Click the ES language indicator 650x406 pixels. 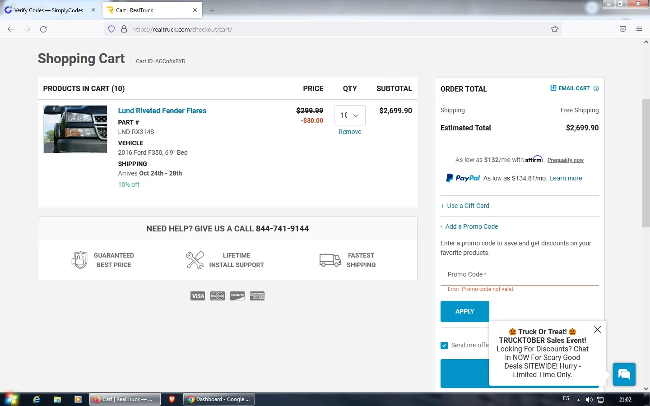click(566, 399)
